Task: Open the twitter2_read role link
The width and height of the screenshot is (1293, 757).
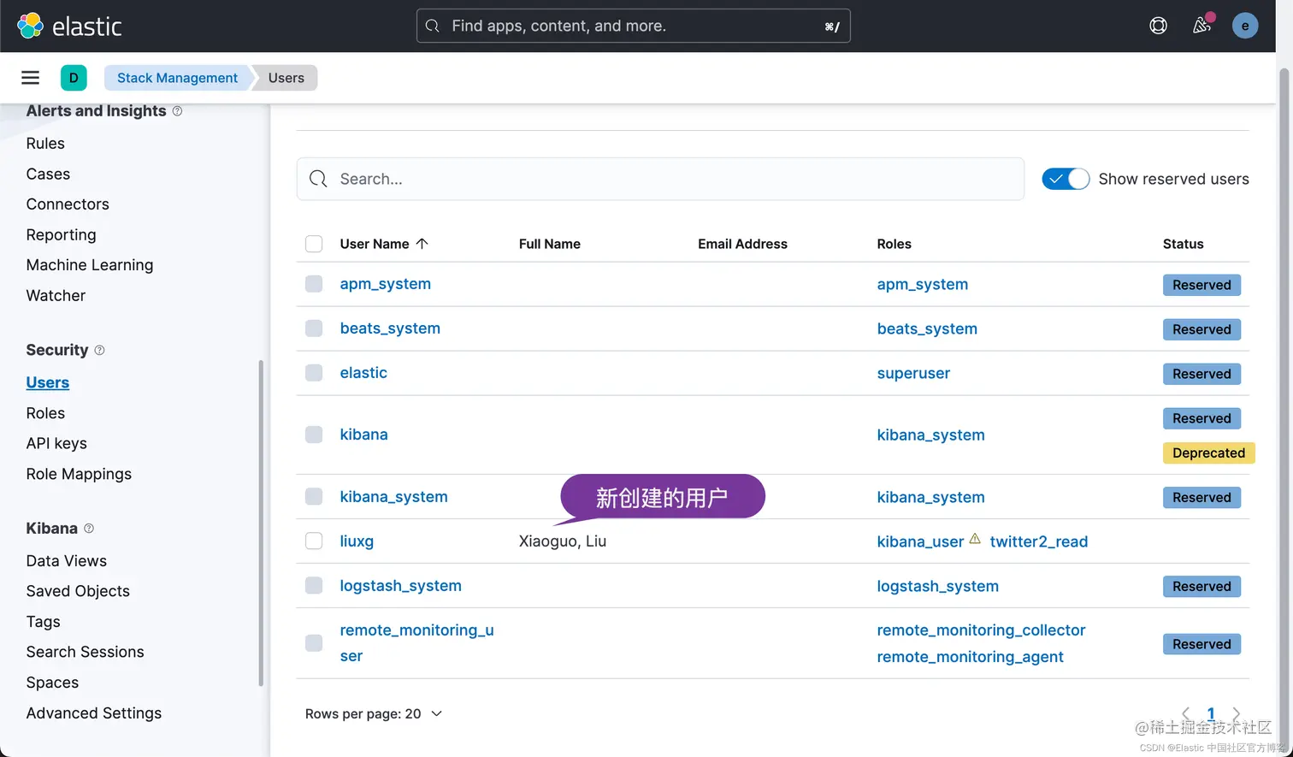Action: [x=1039, y=541]
